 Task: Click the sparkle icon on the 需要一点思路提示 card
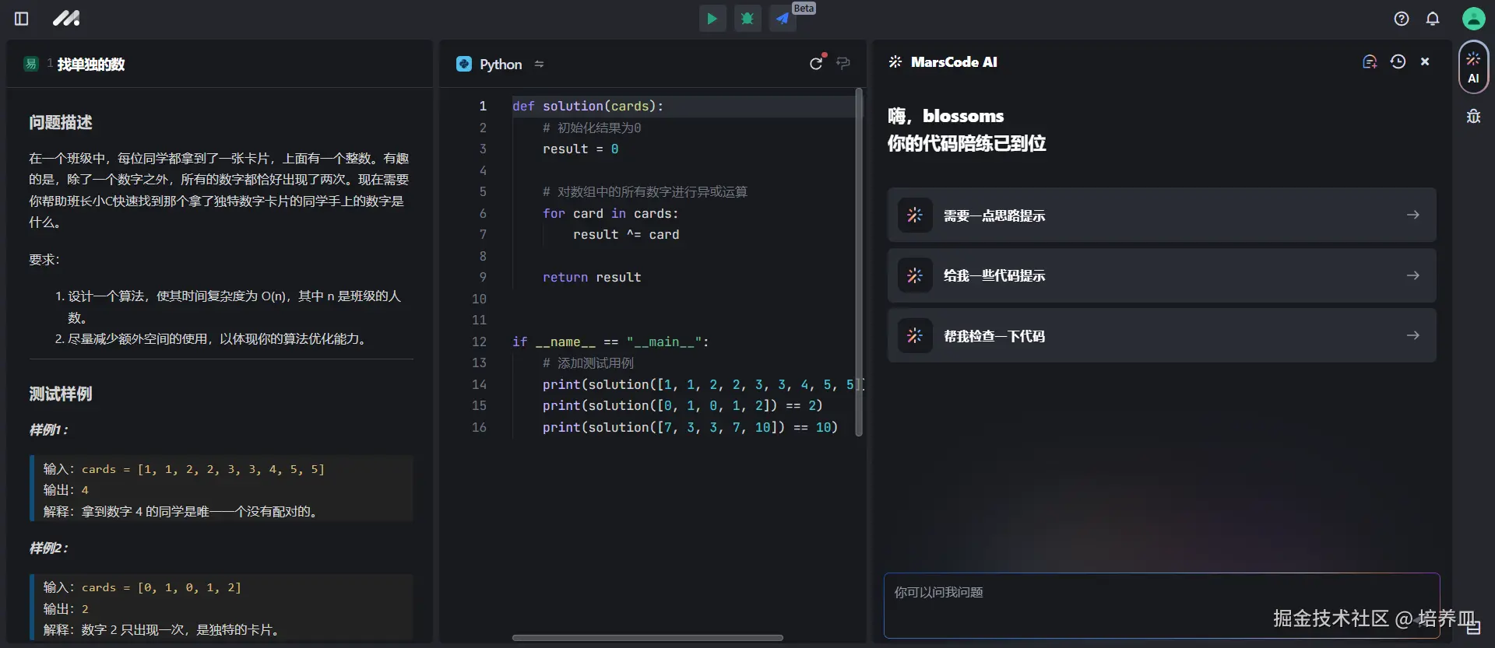coord(915,215)
